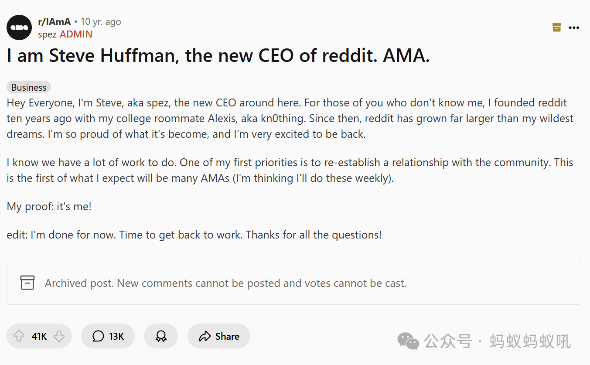Click the gold archived box icon at top right
This screenshot has height=365, width=590.
(x=556, y=27)
